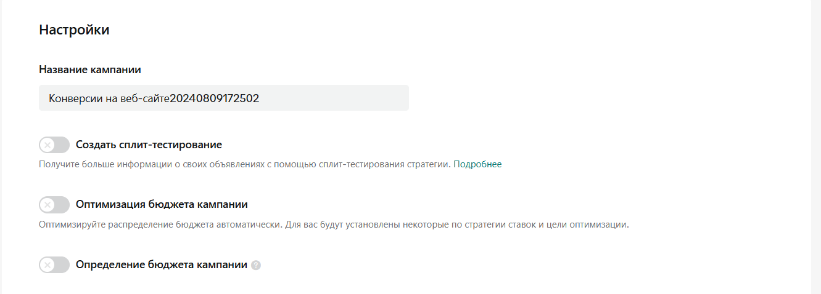Click the Создать сплит-тестирование label text
The image size is (821, 294).
[149, 145]
